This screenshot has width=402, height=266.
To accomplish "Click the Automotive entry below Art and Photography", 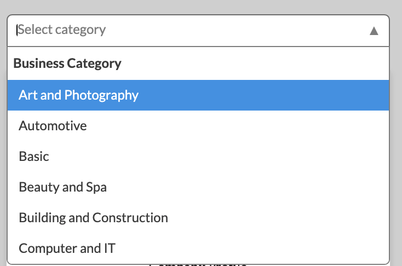I will (53, 126).
